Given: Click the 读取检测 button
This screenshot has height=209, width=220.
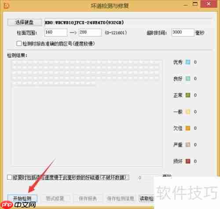Looking at the screenshot, I should pos(147,198).
